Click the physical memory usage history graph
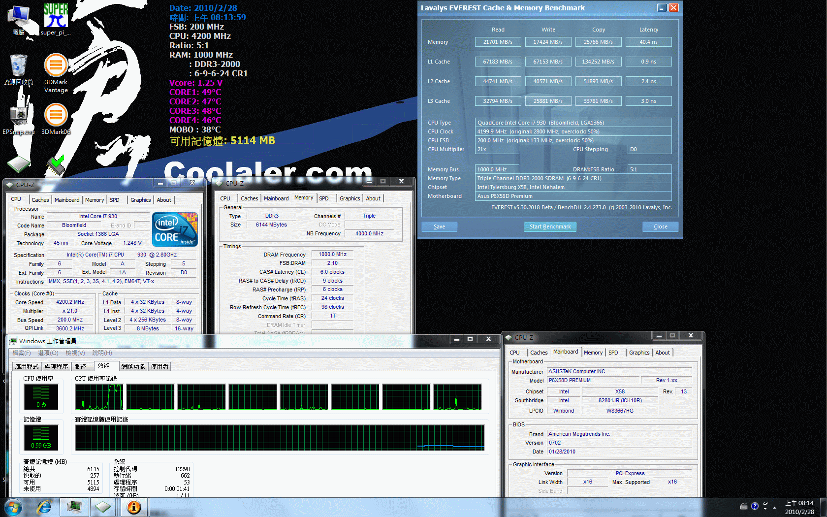This screenshot has width=827, height=517. coord(280,438)
